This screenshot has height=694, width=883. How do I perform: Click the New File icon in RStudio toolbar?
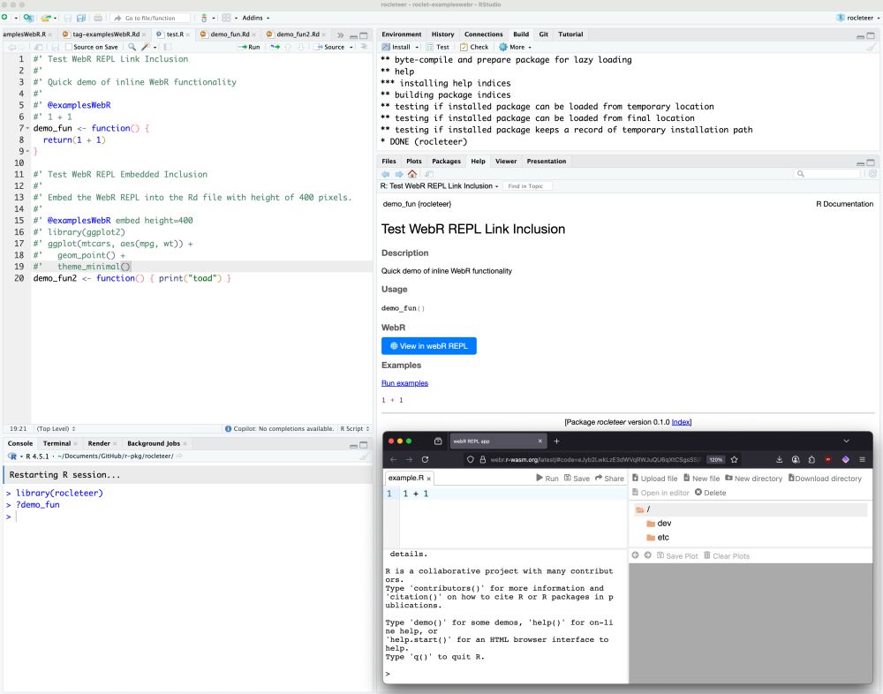tap(5, 18)
